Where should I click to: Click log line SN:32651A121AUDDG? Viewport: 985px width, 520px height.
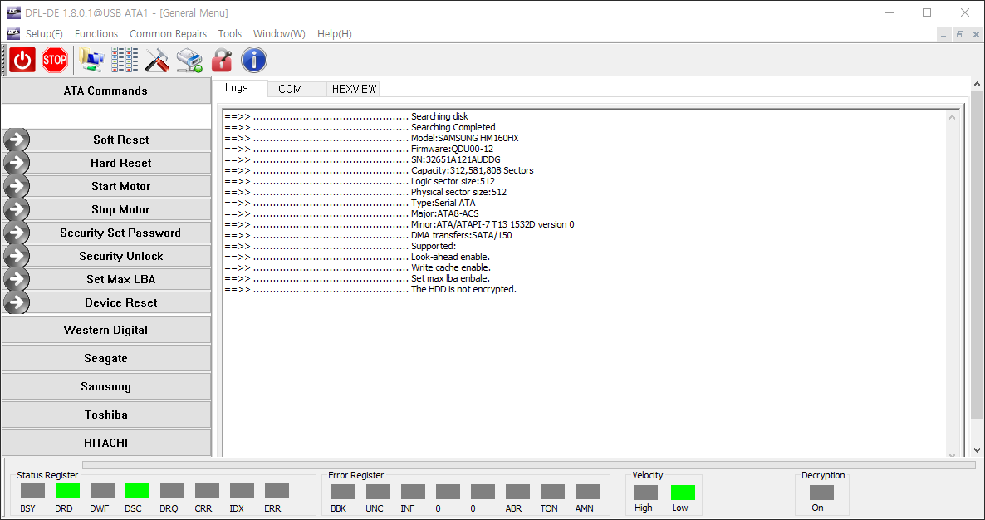[455, 159]
